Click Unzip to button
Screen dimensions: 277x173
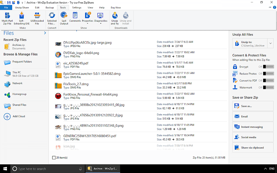point(250,44)
